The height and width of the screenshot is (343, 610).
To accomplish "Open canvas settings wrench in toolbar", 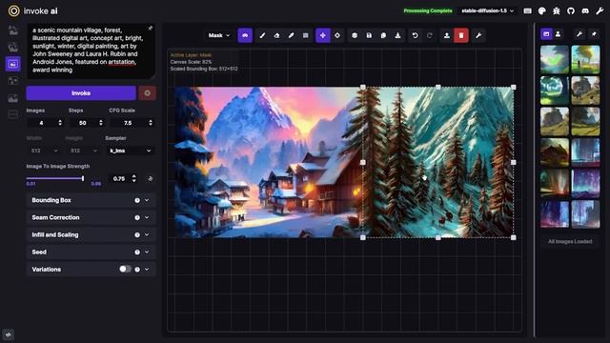I will (x=478, y=35).
